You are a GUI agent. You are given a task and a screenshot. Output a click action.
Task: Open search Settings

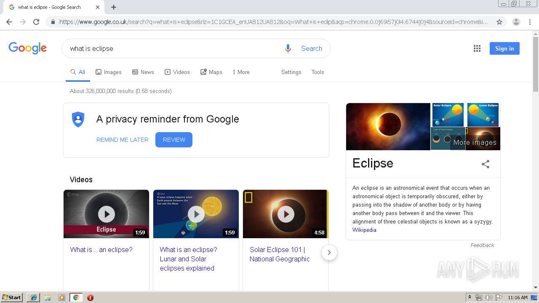[x=291, y=72]
